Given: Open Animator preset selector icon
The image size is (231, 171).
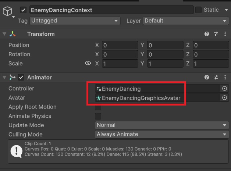Looking at the screenshot, I should 216,78.
